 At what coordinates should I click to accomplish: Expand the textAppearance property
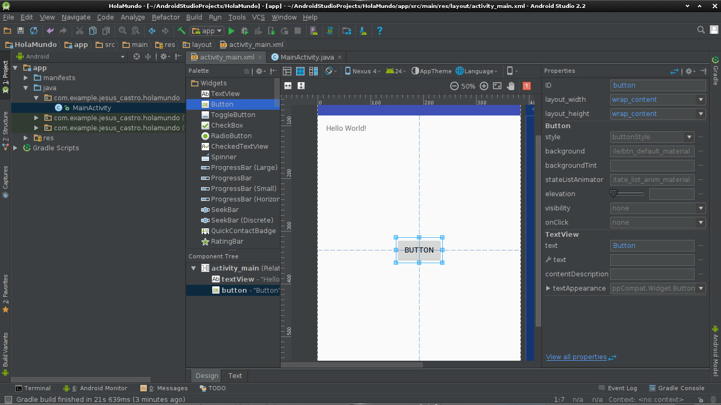(x=548, y=288)
